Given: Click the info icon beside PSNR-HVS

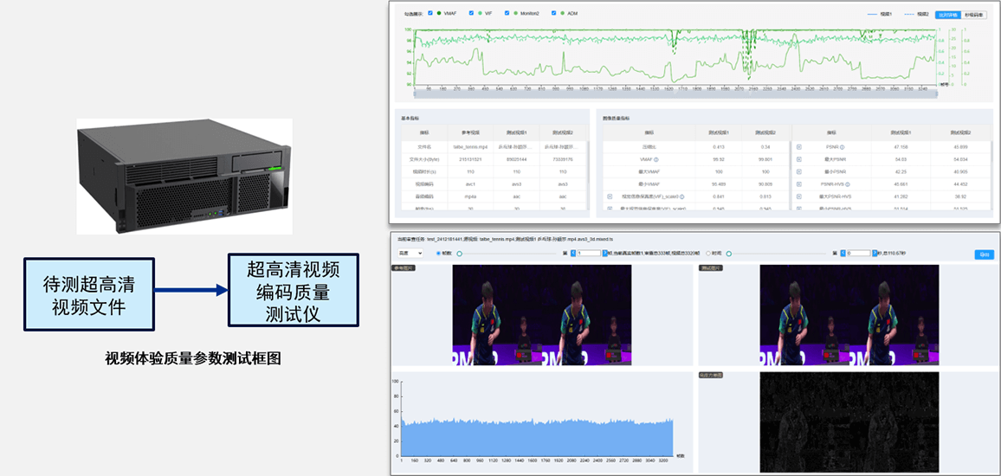Looking at the screenshot, I should click(x=848, y=184).
